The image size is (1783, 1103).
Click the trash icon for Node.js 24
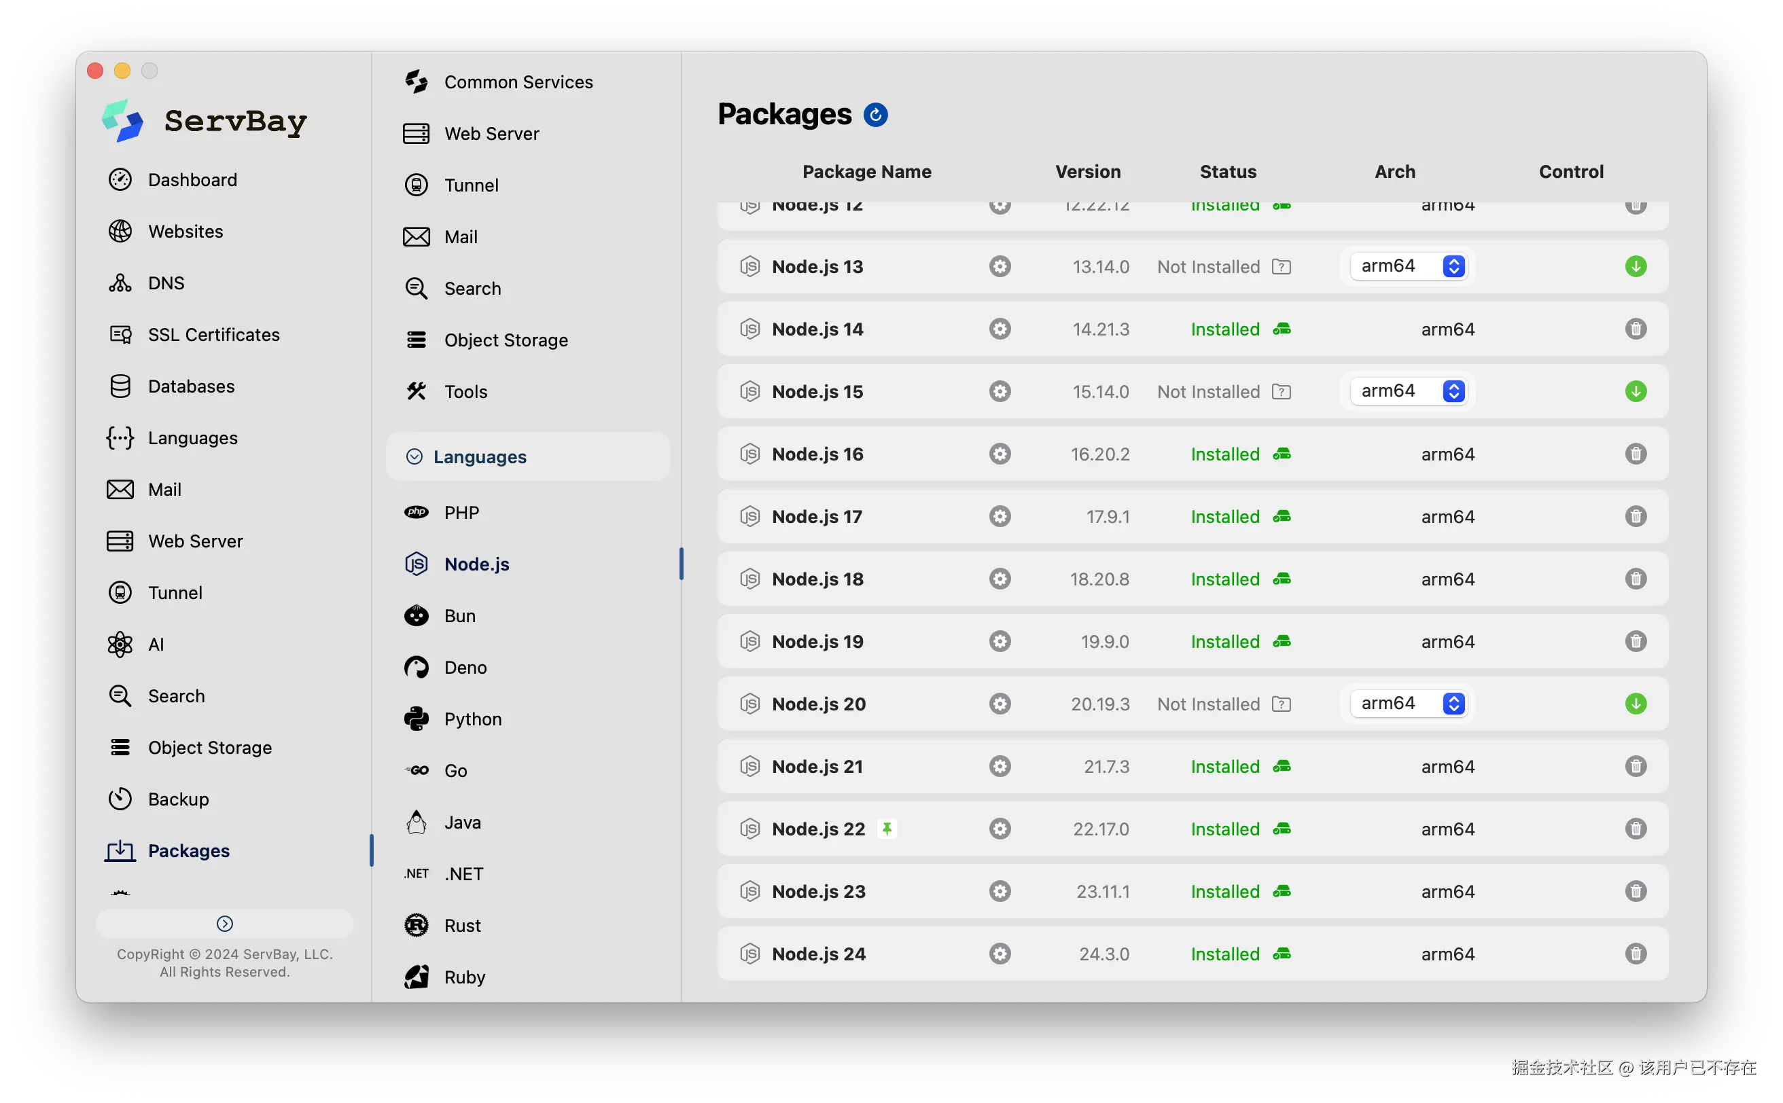click(1635, 954)
